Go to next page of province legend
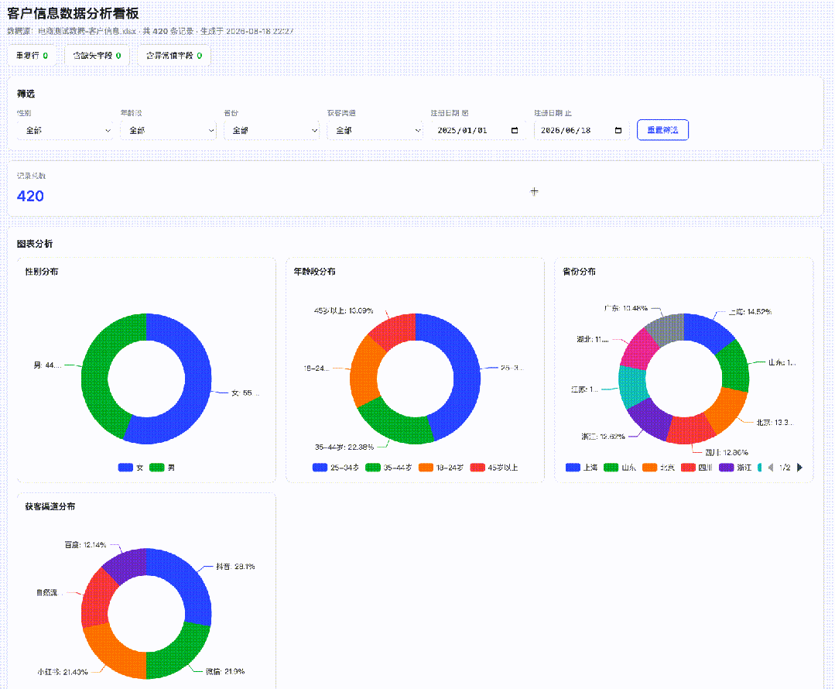Image resolution: width=835 pixels, height=689 pixels. [x=799, y=468]
